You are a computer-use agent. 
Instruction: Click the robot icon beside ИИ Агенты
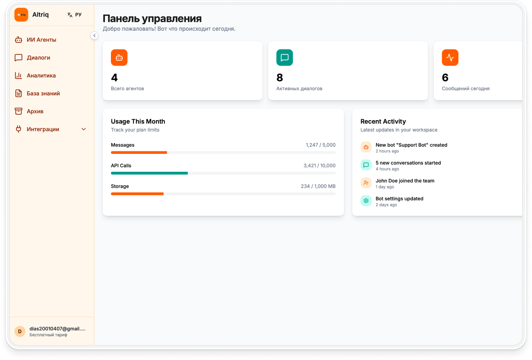click(x=18, y=40)
